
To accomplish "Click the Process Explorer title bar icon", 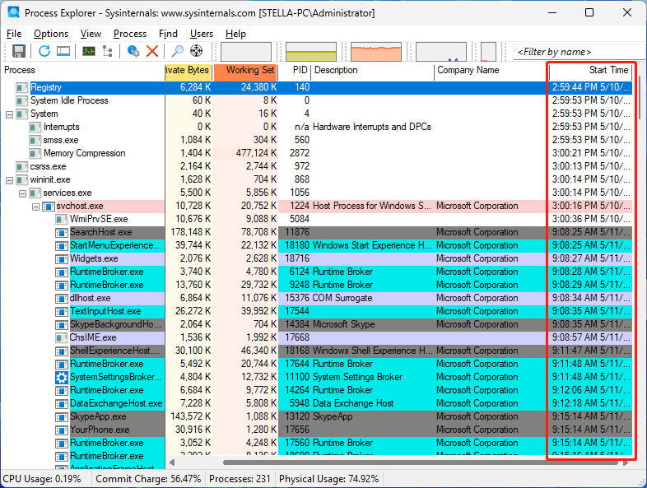I will pos(14,12).
